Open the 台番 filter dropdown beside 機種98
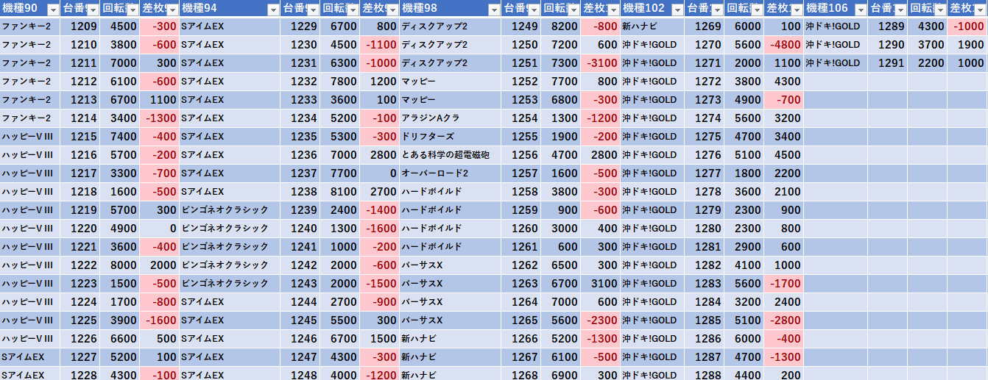This screenshot has width=988, height=380. click(534, 9)
